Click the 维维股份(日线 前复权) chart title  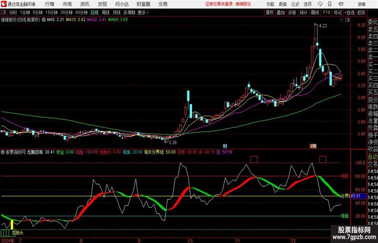pos(20,20)
